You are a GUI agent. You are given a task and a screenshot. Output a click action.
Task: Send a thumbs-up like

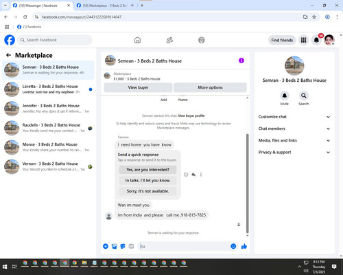244,246
